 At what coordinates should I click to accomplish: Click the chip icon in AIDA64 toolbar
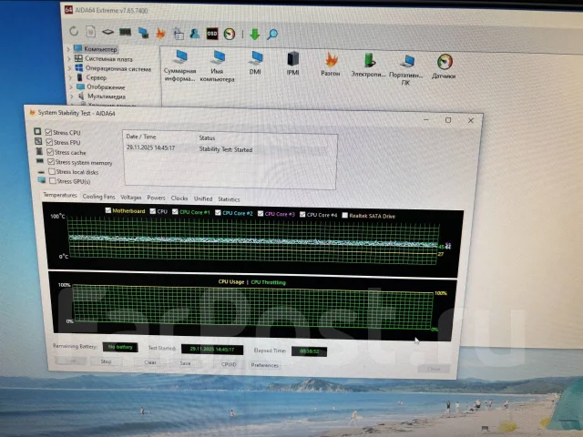click(107, 32)
